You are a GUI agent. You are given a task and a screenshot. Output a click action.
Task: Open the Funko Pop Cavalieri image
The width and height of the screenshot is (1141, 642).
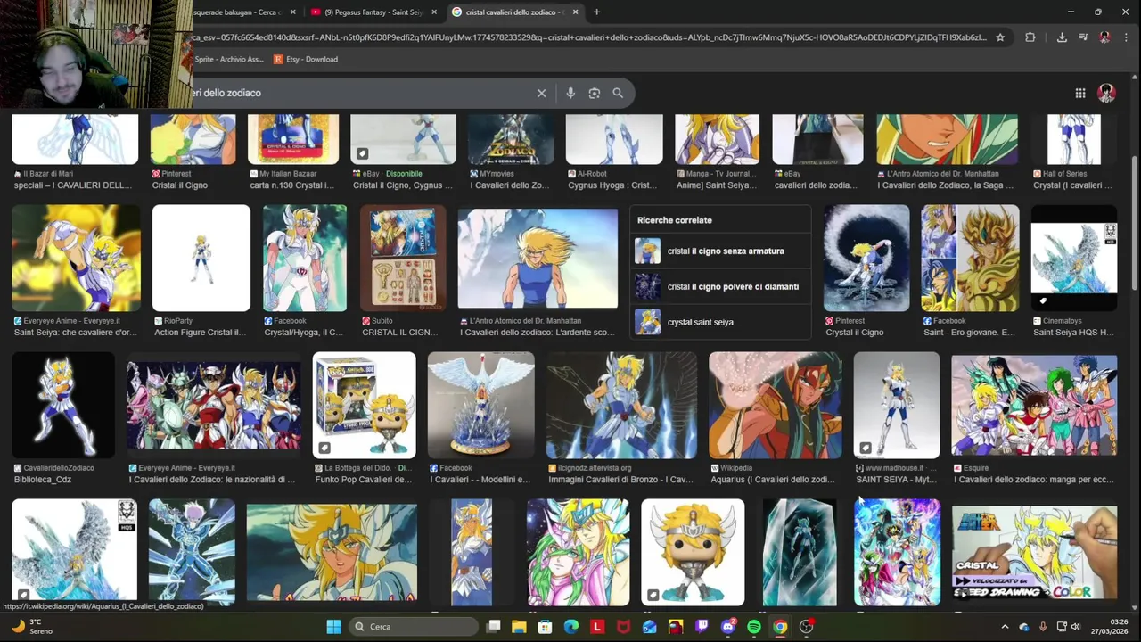pyautogui.click(x=365, y=405)
